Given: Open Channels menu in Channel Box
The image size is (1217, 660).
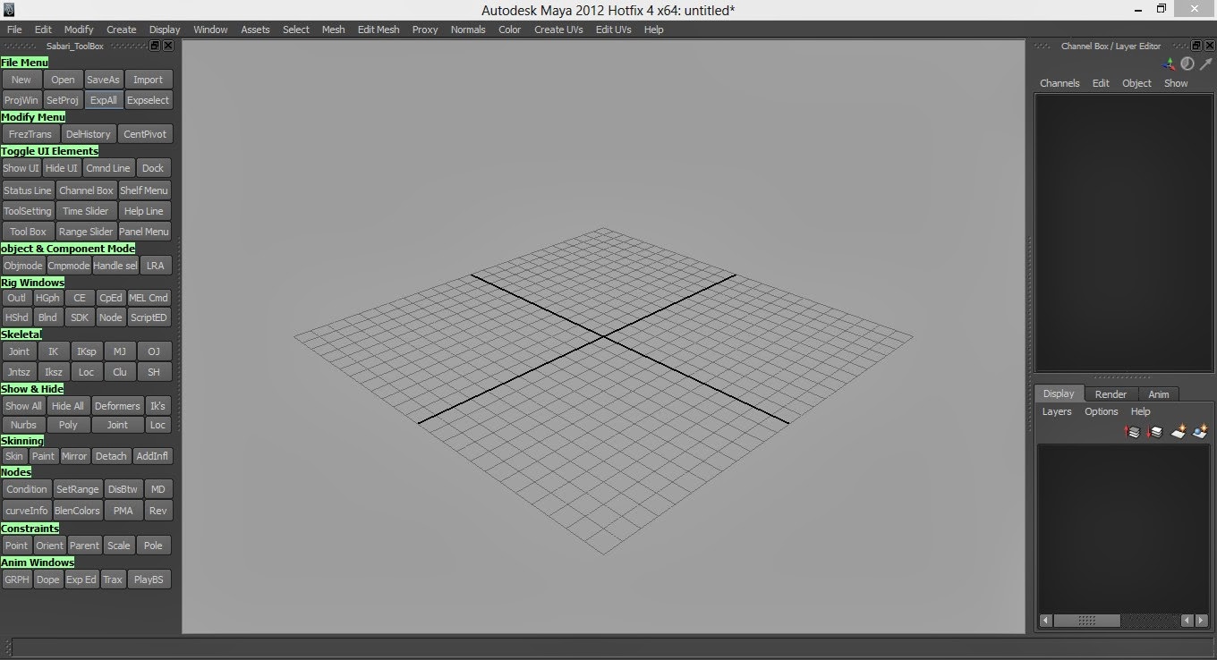Looking at the screenshot, I should click(1060, 83).
